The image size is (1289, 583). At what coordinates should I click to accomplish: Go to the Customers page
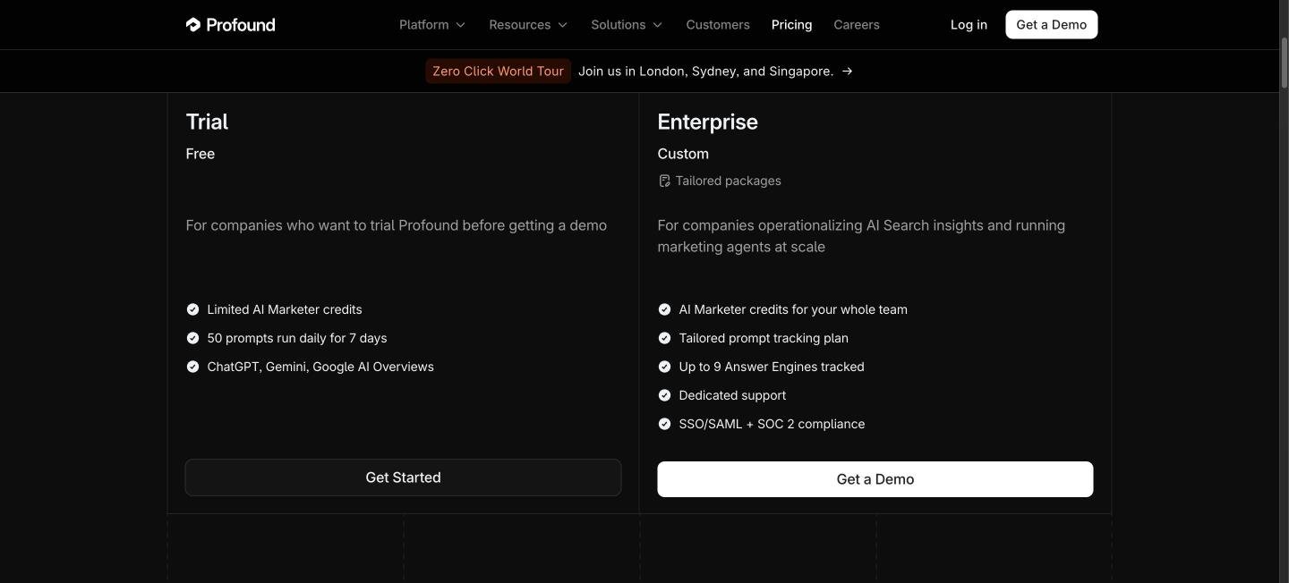[718, 25]
